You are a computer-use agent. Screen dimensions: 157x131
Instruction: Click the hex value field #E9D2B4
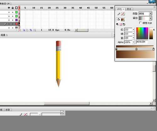pyautogui.click(x=142, y=42)
